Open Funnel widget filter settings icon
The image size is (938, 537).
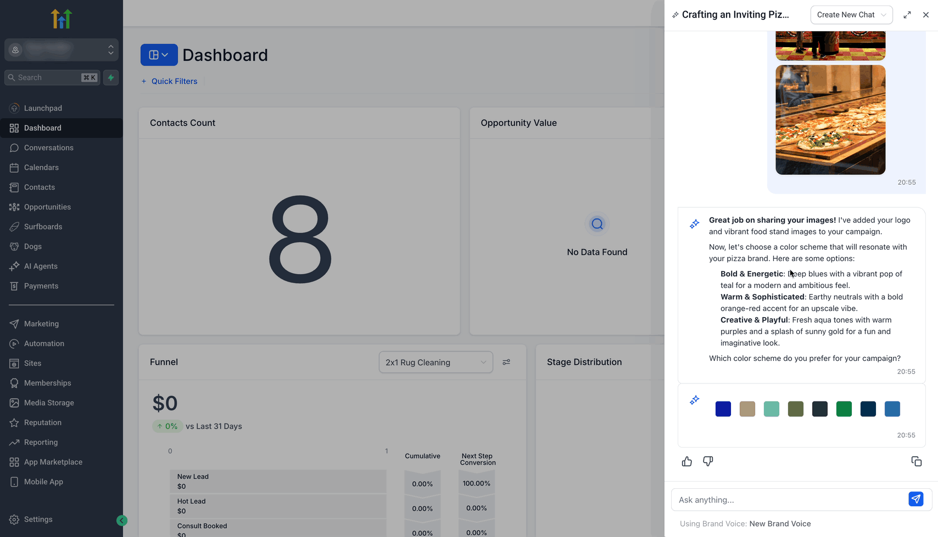pyautogui.click(x=506, y=362)
